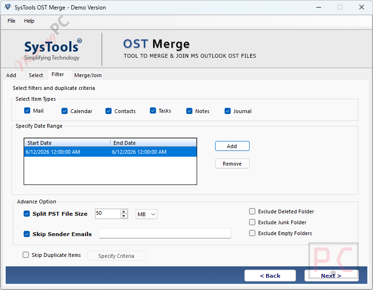373x290 pixels.
Task: Enable Skip Duplicate Items
Action: coord(26,255)
